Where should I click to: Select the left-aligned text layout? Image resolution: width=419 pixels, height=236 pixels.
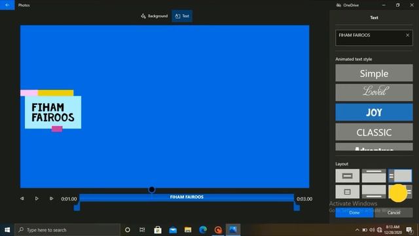pos(400,176)
